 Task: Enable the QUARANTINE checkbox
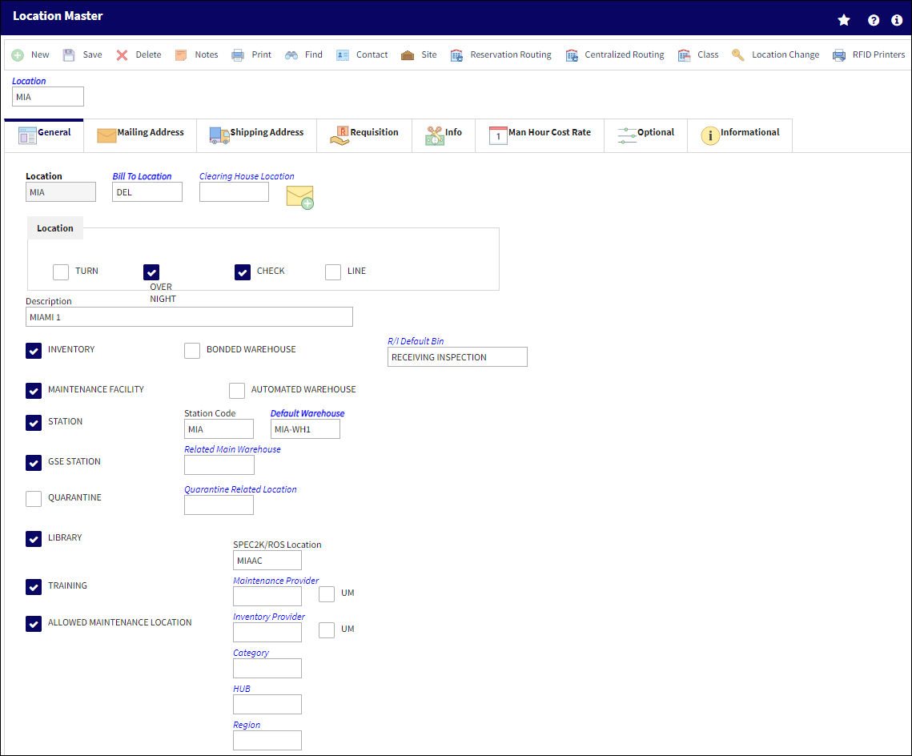click(34, 499)
